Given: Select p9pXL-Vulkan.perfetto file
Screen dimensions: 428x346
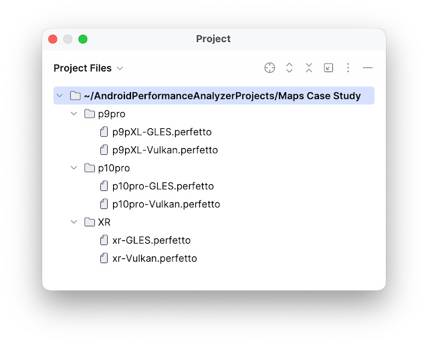Looking at the screenshot, I should [165, 150].
